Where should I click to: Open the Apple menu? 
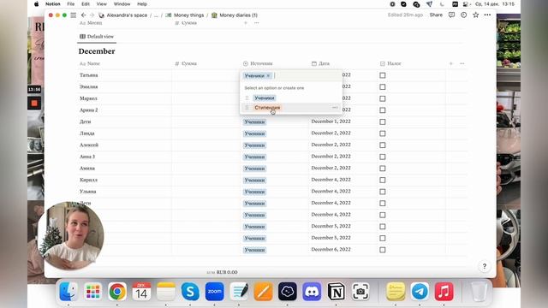click(36, 3)
